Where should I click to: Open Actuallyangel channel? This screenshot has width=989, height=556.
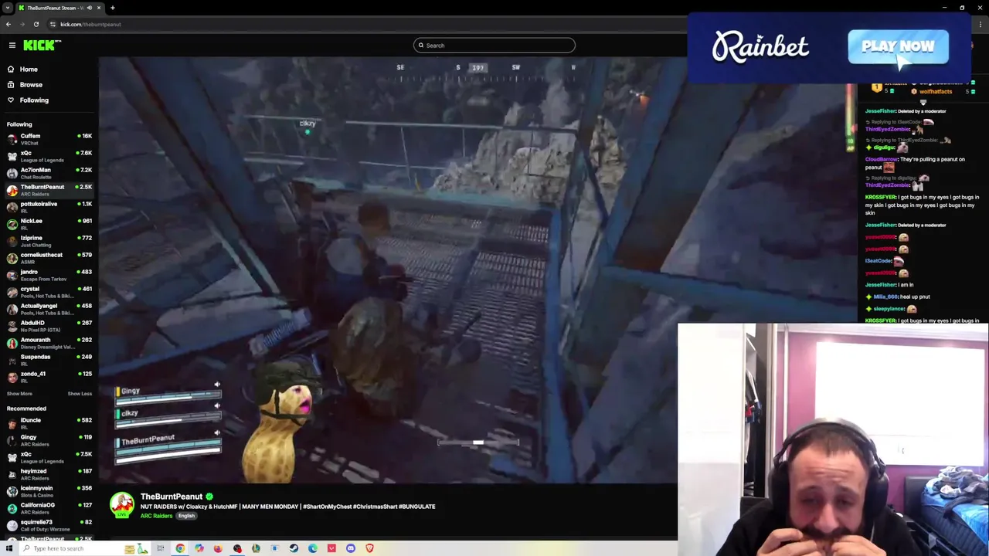(x=49, y=310)
